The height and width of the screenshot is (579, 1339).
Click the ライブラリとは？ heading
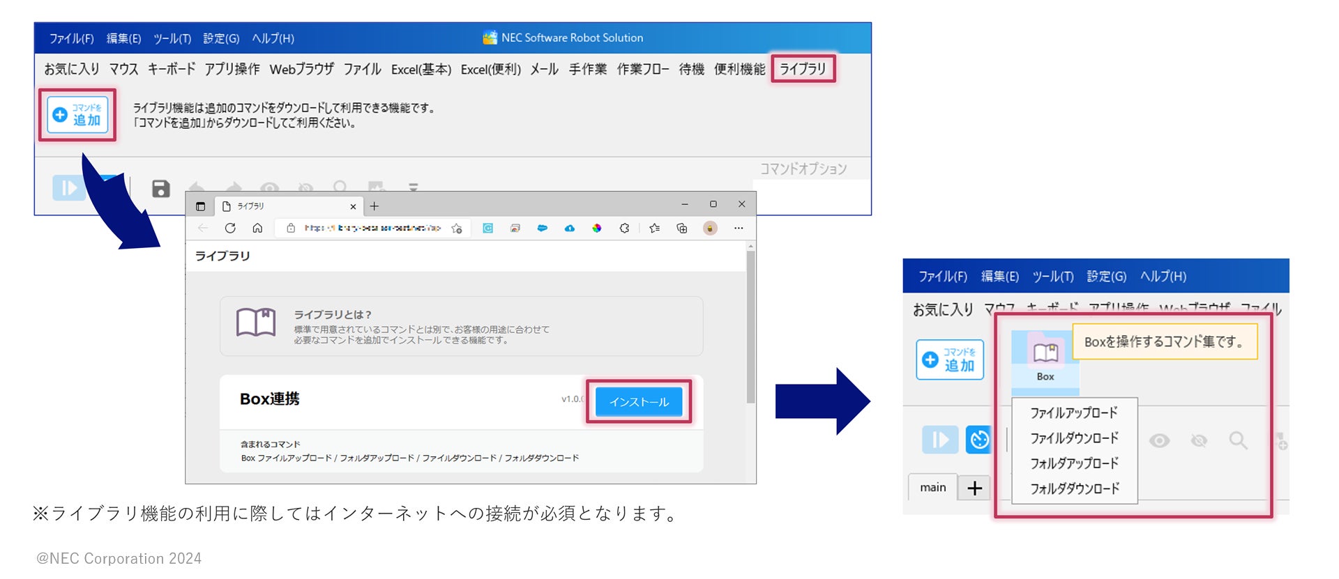click(x=333, y=314)
